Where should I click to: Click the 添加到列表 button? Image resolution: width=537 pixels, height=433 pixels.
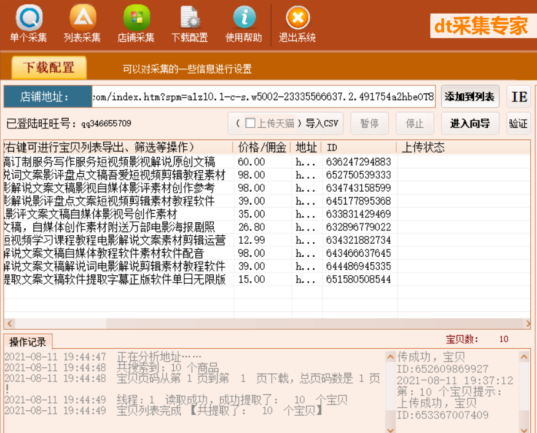470,97
